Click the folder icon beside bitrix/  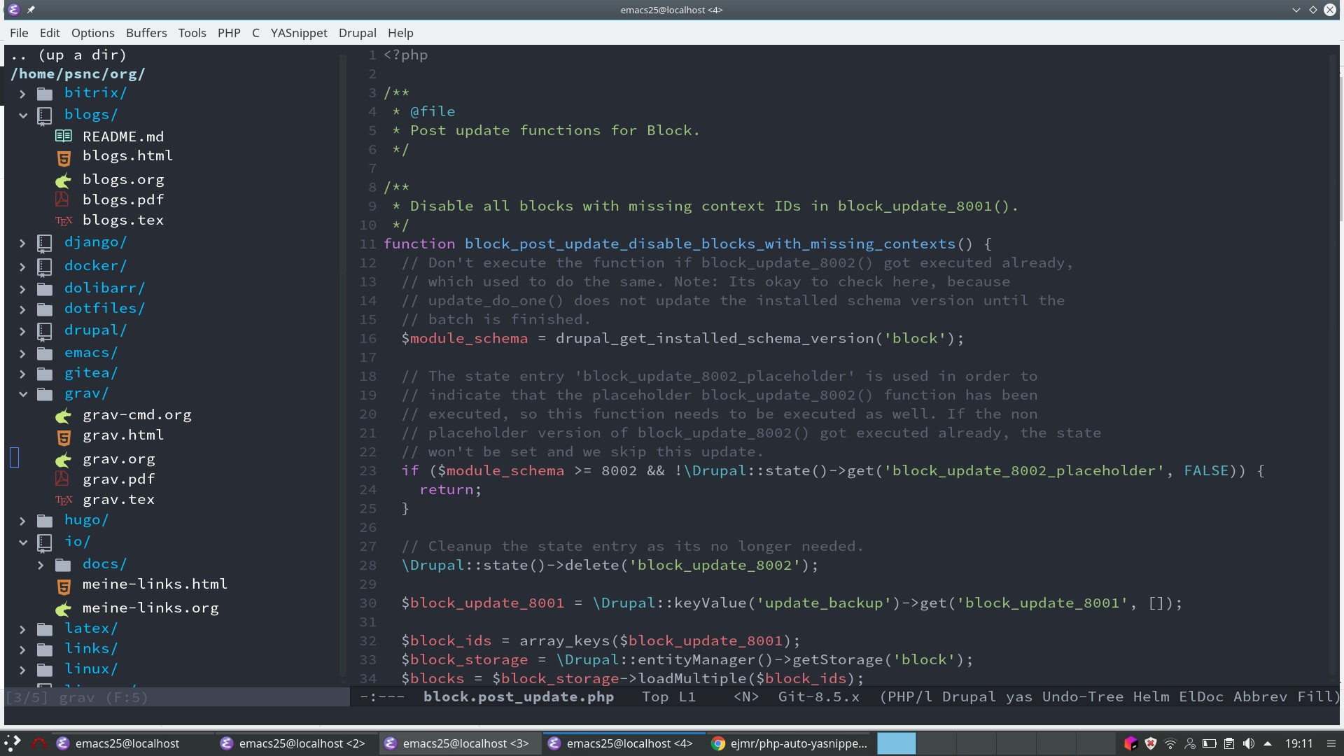[45, 94]
